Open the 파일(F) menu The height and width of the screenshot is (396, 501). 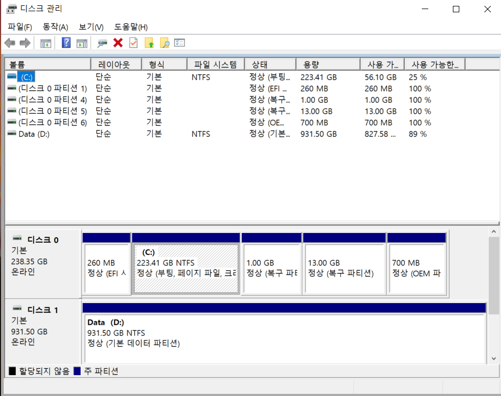[20, 27]
